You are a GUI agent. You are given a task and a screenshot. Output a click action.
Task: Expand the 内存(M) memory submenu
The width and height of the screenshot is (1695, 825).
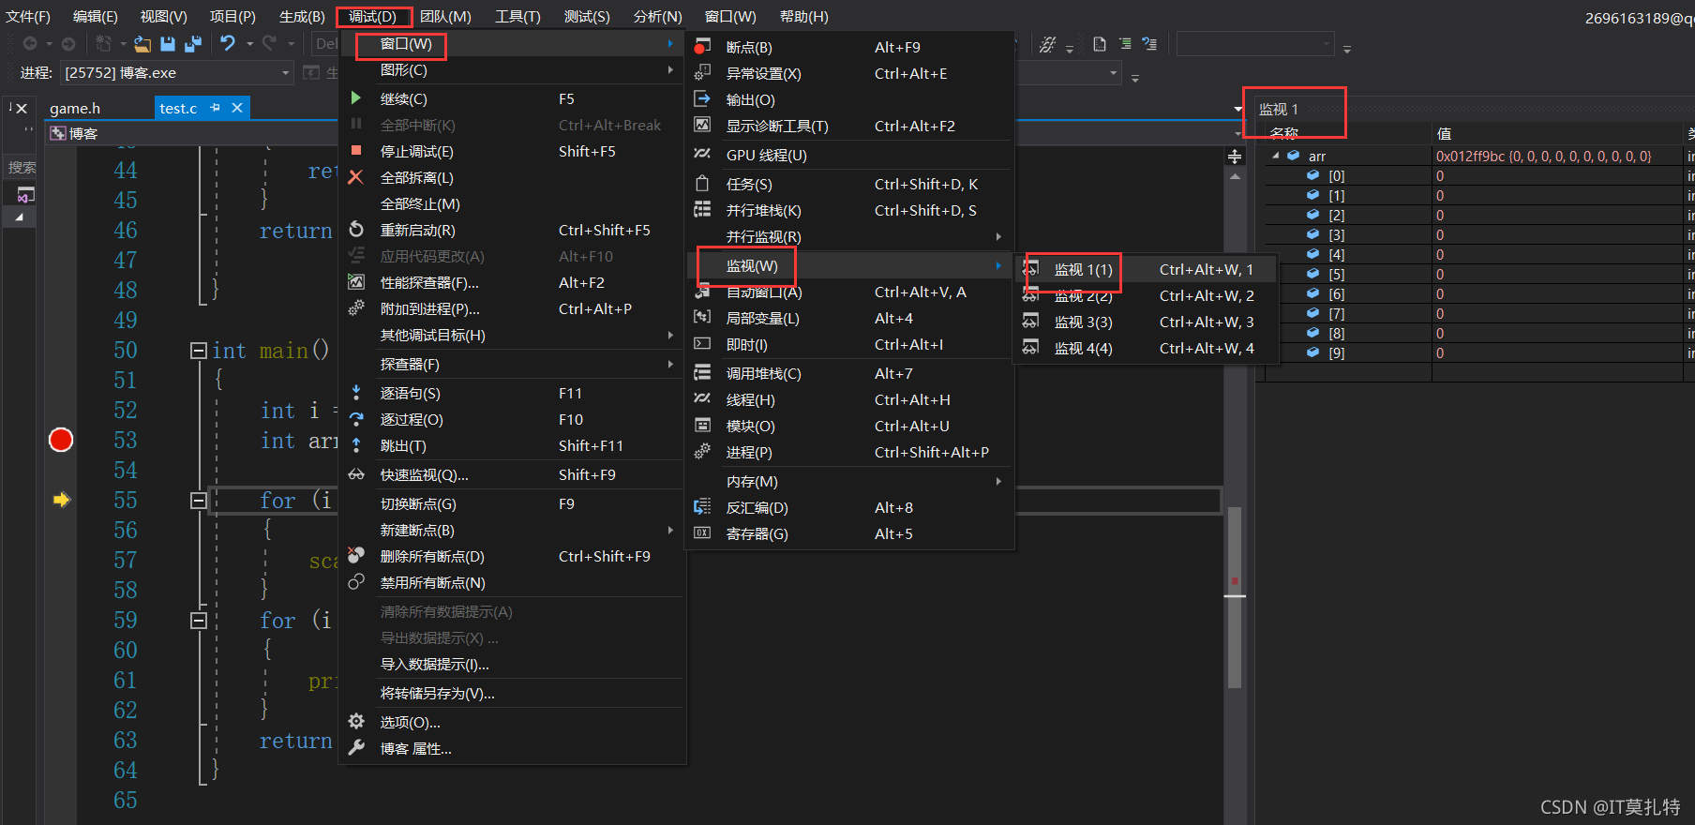(850, 482)
